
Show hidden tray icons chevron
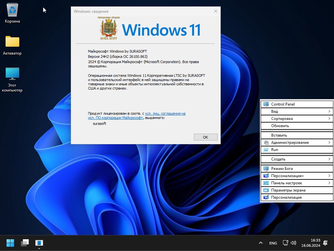[260, 243]
